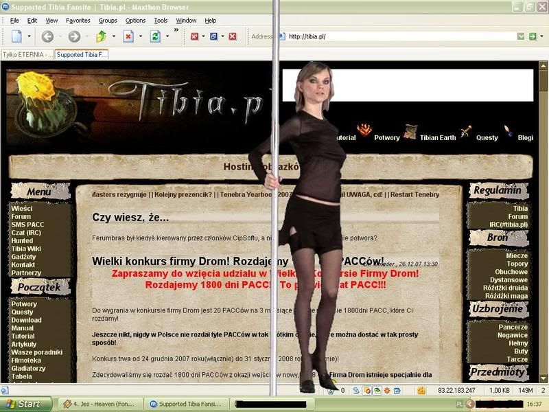Open the Tibia Wiki sidebar link
This screenshot has width=549, height=412.
pos(26,249)
